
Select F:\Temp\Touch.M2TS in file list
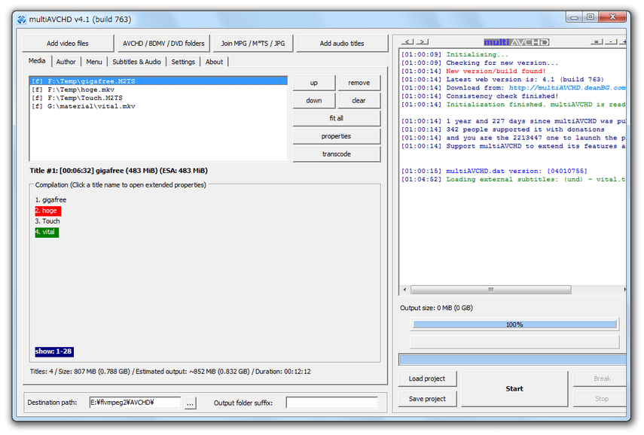pyautogui.click(x=159, y=98)
